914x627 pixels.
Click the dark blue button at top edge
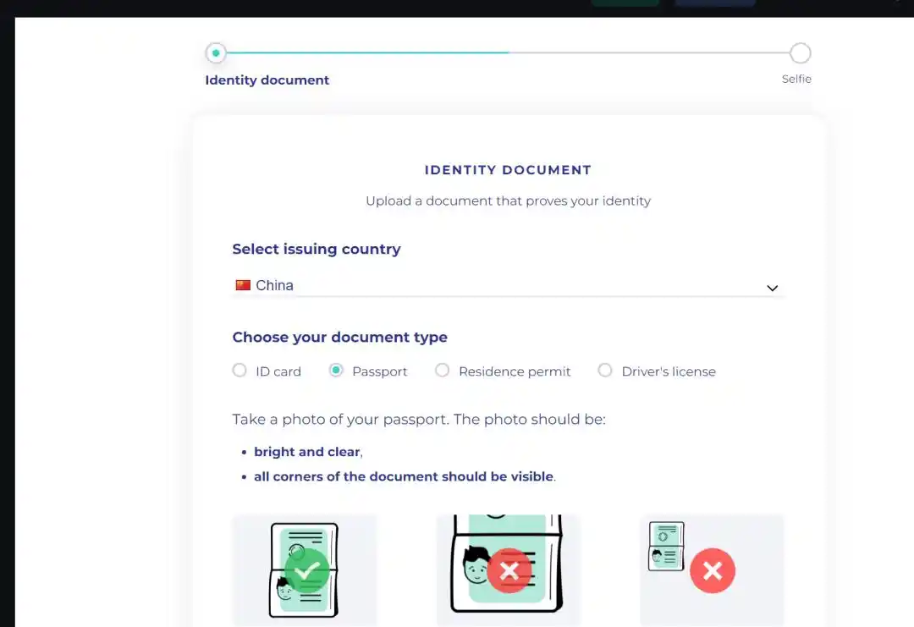[x=715, y=3]
